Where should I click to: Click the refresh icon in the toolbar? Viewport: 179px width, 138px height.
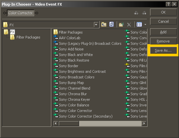(x=111, y=24)
